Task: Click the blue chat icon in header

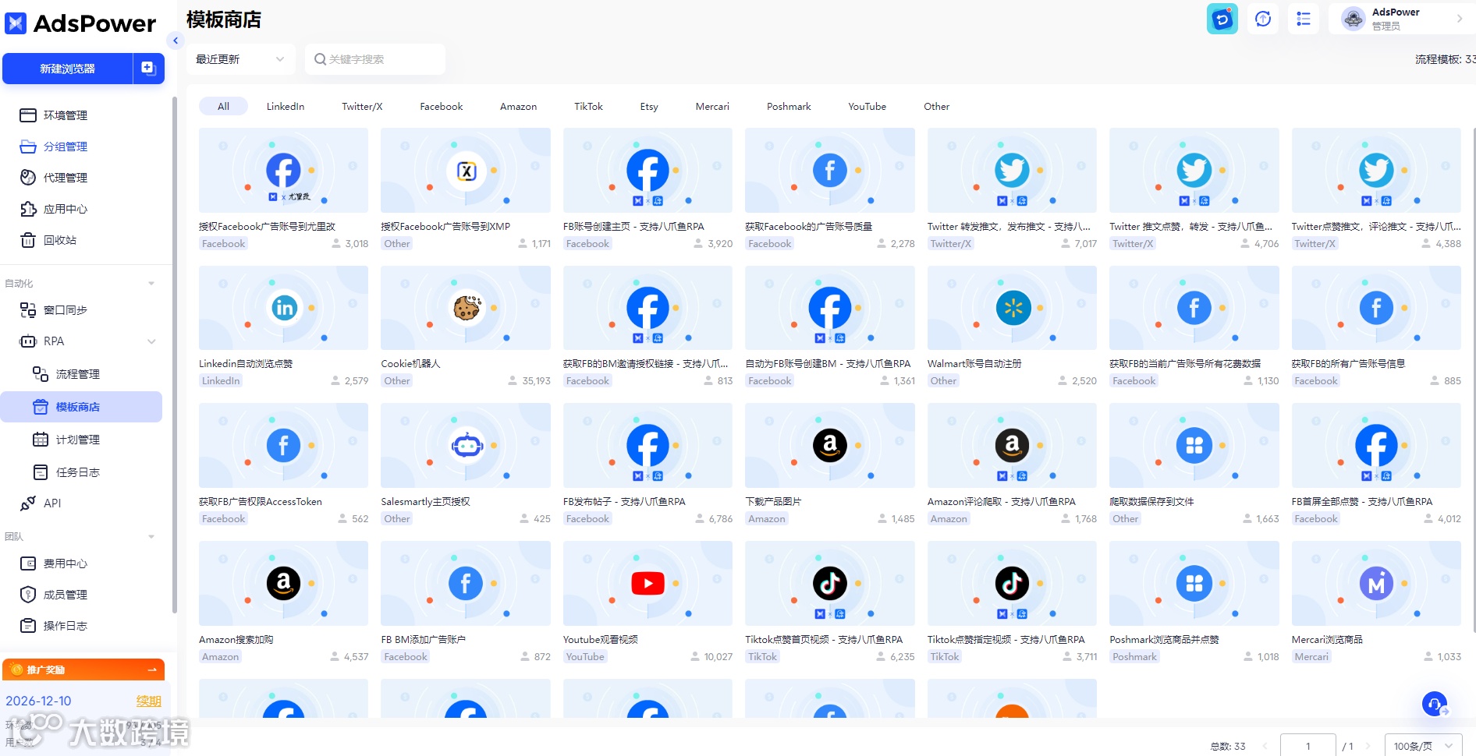Action: (1222, 19)
